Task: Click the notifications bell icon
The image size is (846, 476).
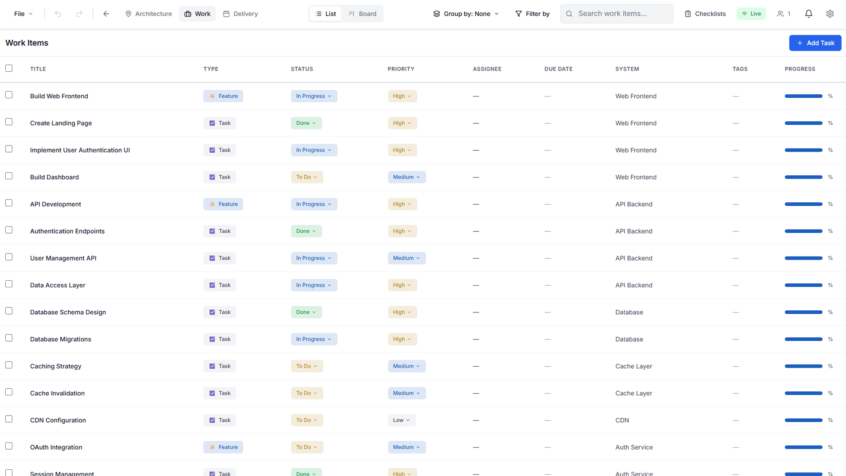Action: [809, 13]
